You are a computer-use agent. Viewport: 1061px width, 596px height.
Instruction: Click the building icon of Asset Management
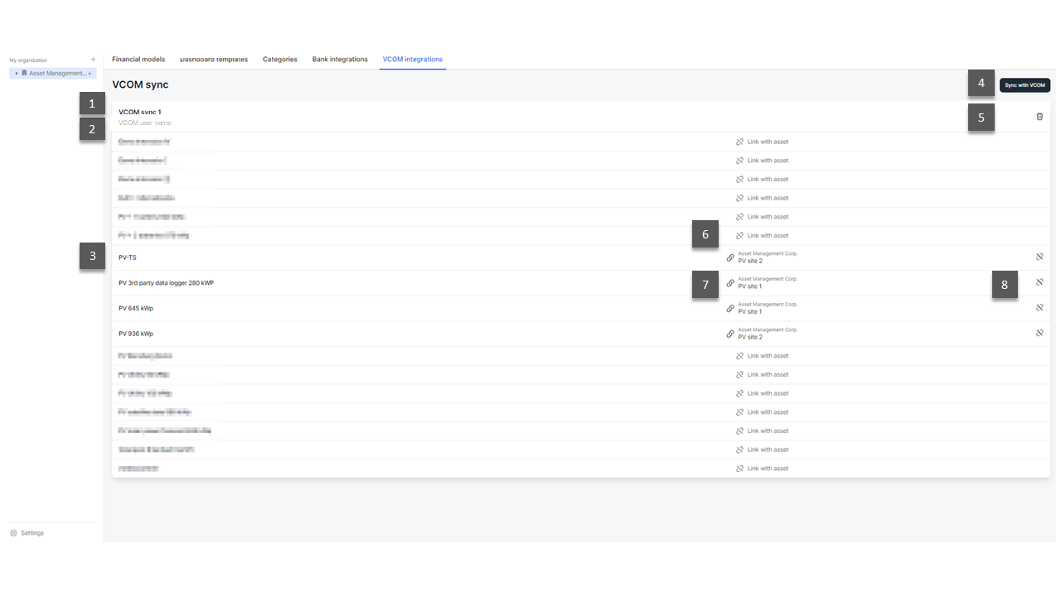[24, 74]
